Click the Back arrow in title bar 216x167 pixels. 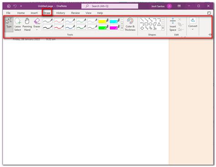pos(9,6)
